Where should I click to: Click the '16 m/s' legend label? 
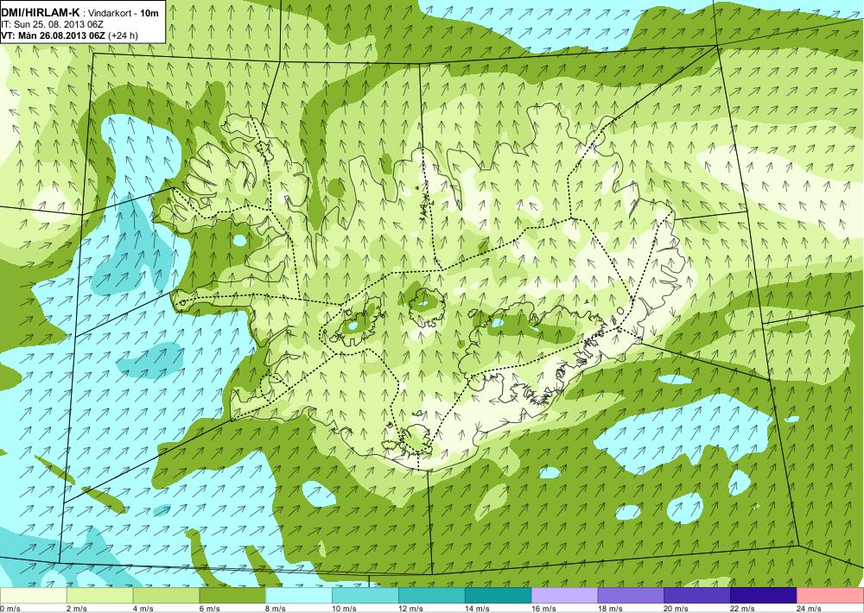click(543, 609)
